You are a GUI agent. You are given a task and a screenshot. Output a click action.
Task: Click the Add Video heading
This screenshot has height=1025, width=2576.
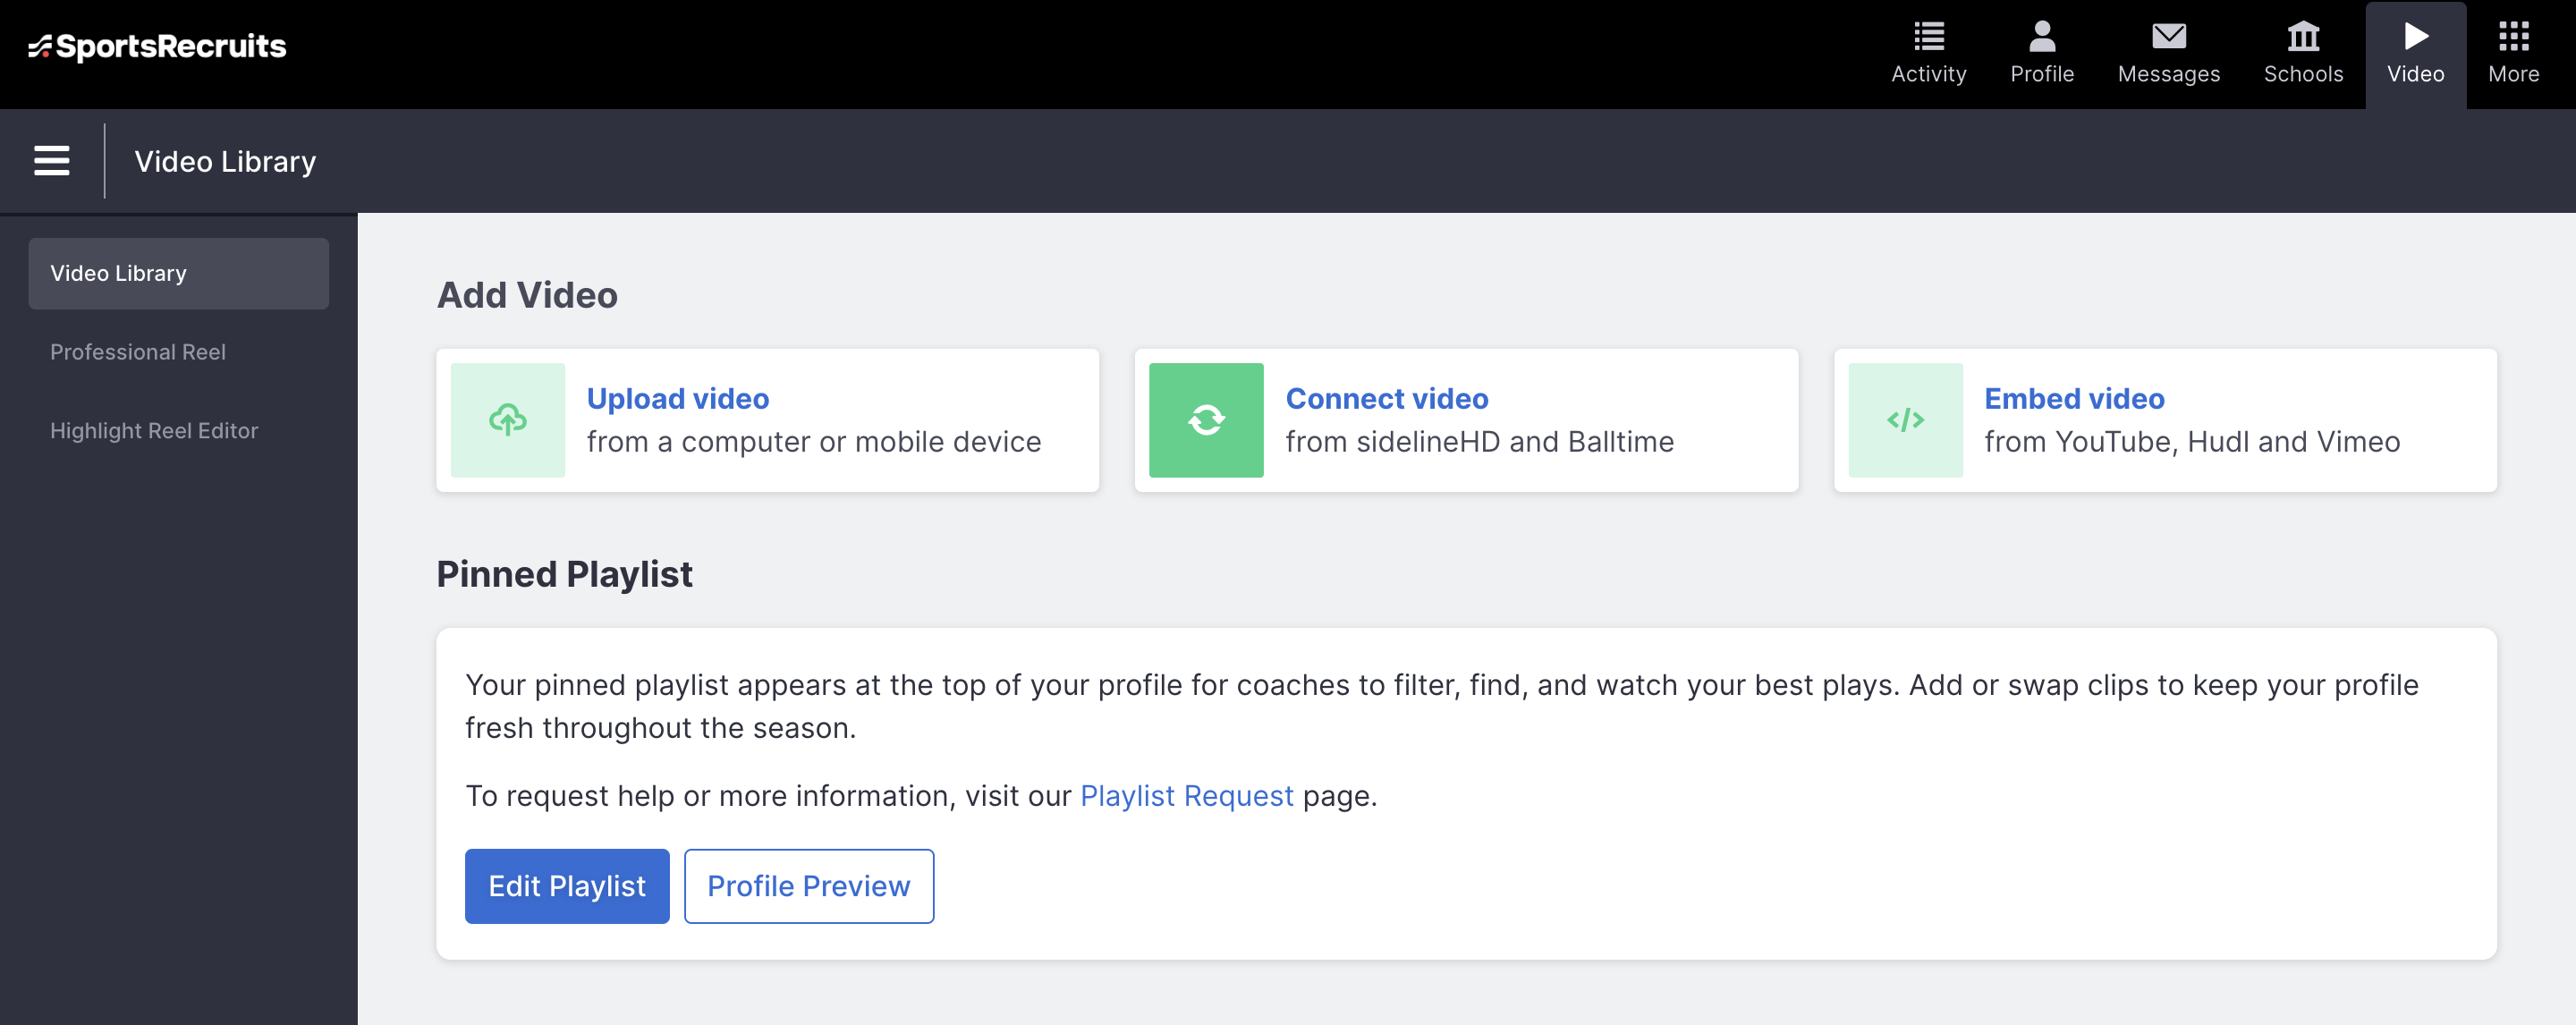(527, 295)
